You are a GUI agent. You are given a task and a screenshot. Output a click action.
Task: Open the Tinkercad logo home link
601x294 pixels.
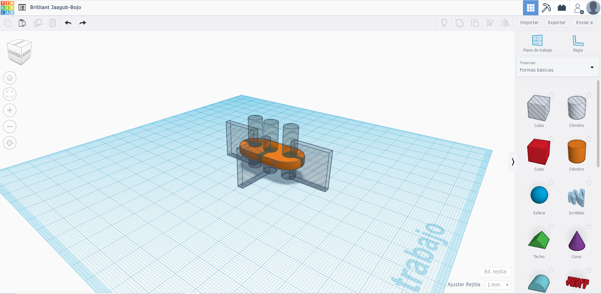[8, 8]
